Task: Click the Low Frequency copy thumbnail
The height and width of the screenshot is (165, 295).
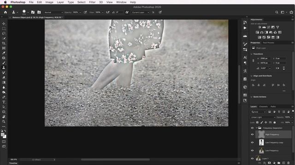Action: pyautogui.click(x=261, y=143)
